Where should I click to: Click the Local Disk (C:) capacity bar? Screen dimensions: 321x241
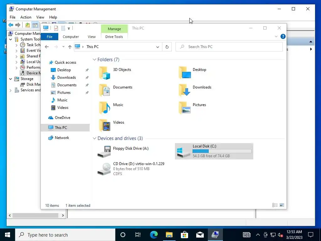(x=222, y=151)
